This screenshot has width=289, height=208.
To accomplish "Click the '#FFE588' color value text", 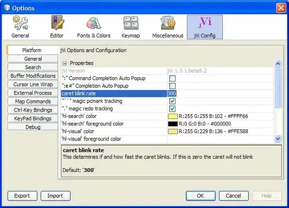I will 238,131.
